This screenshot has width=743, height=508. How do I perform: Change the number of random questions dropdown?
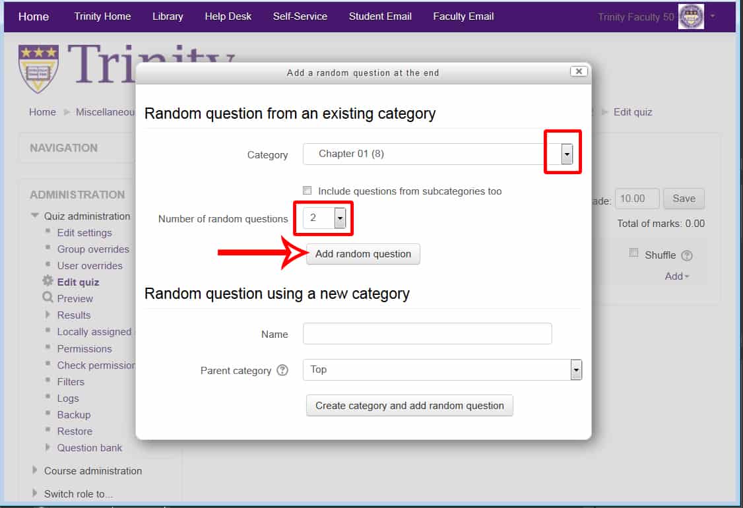coord(339,218)
